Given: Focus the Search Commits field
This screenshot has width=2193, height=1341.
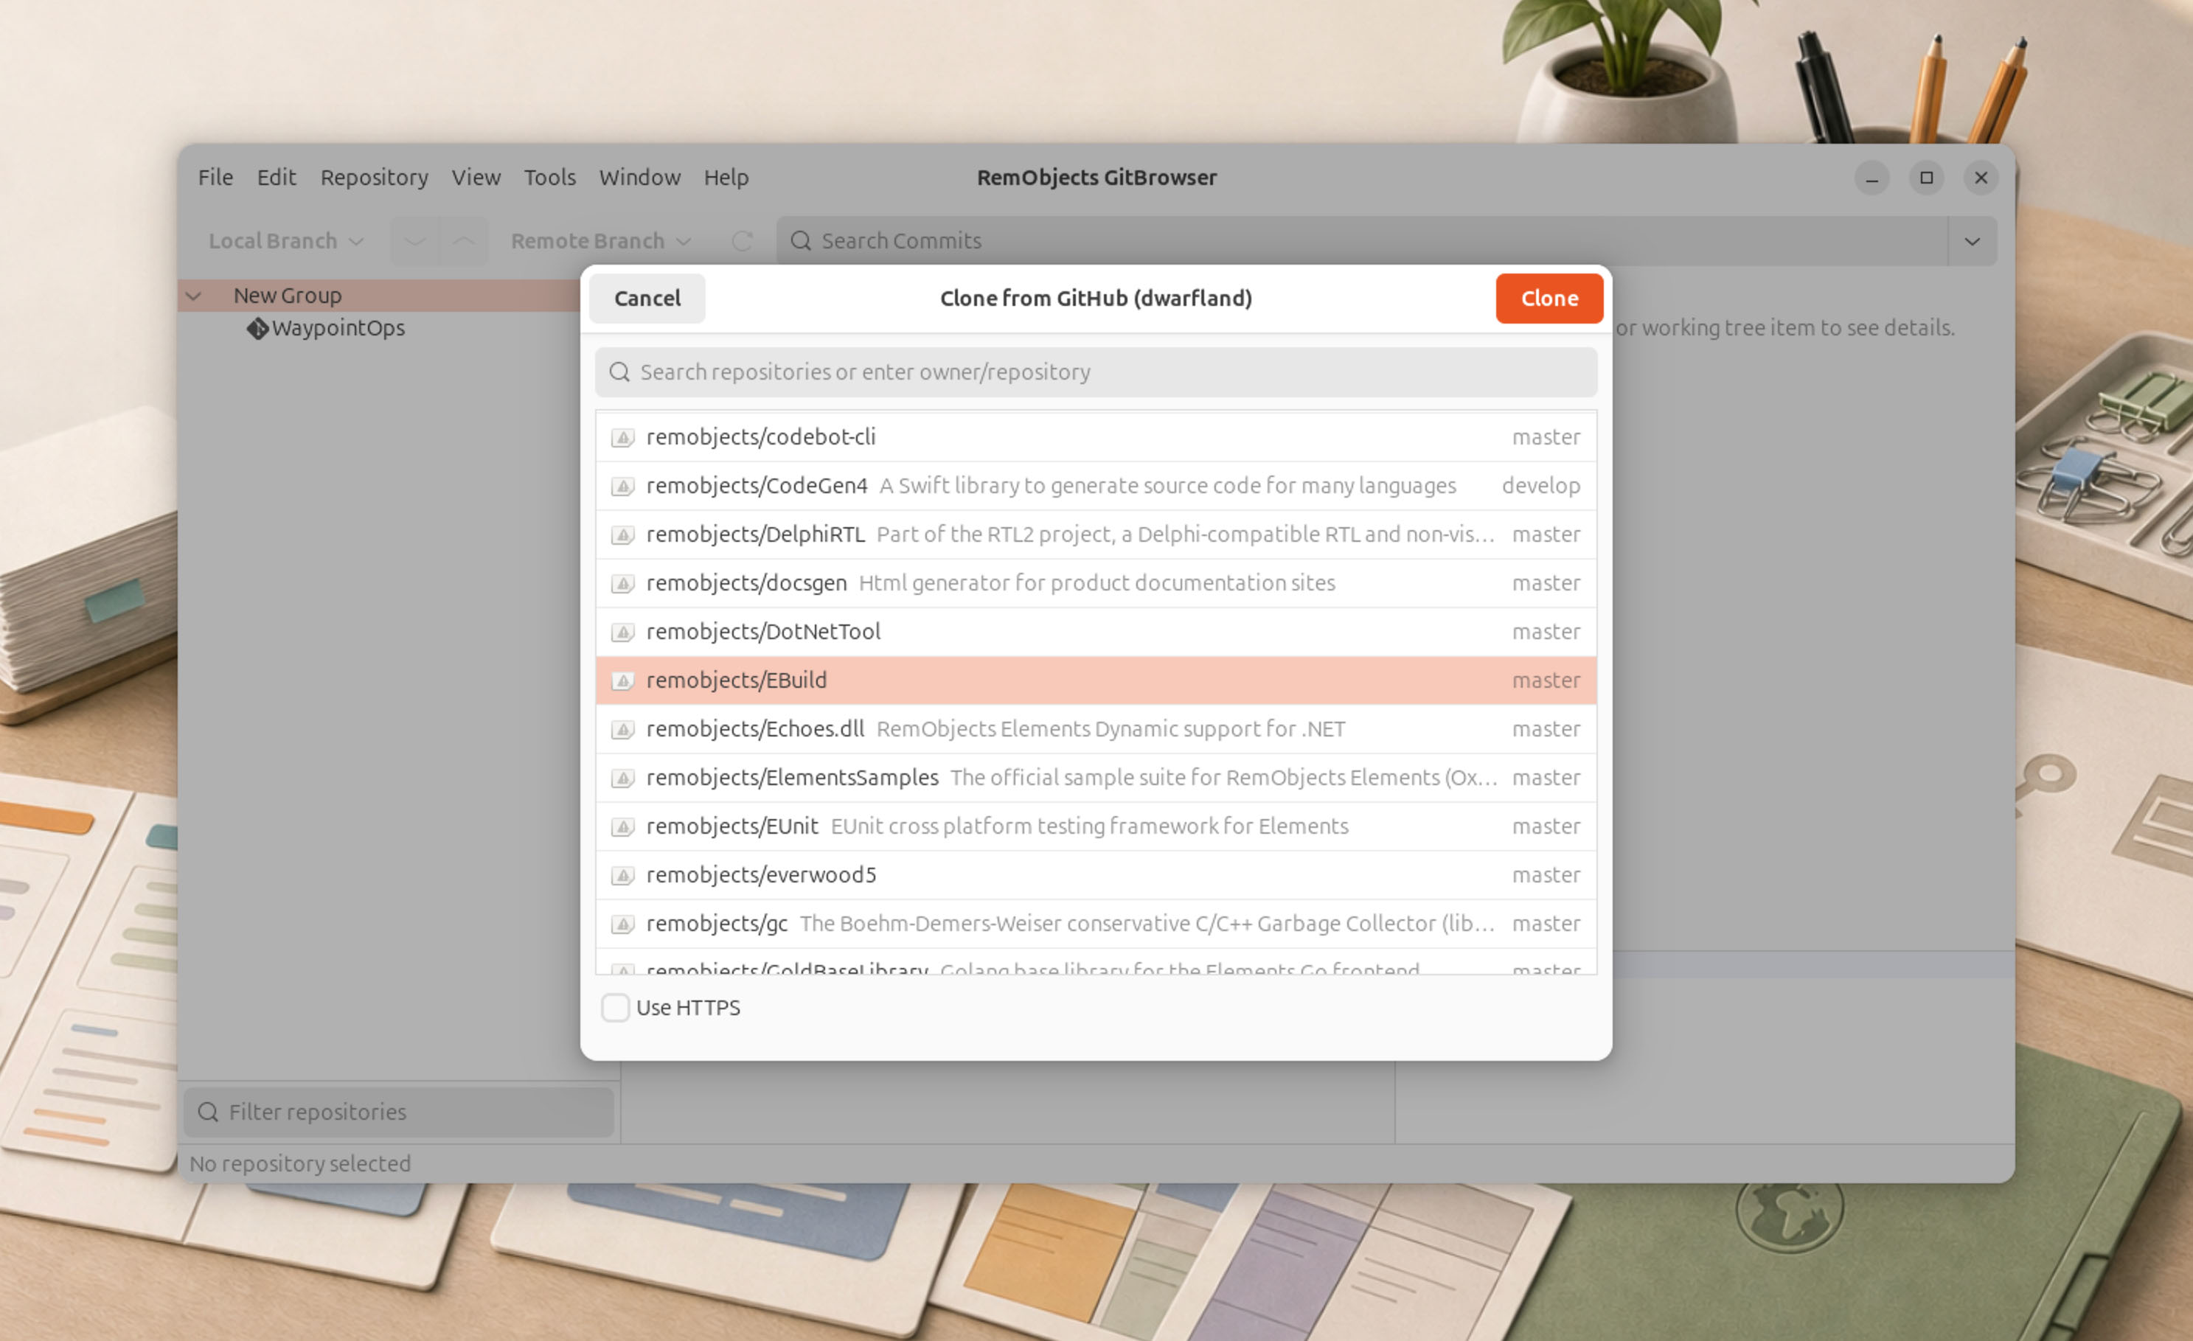Looking at the screenshot, I should point(1363,241).
